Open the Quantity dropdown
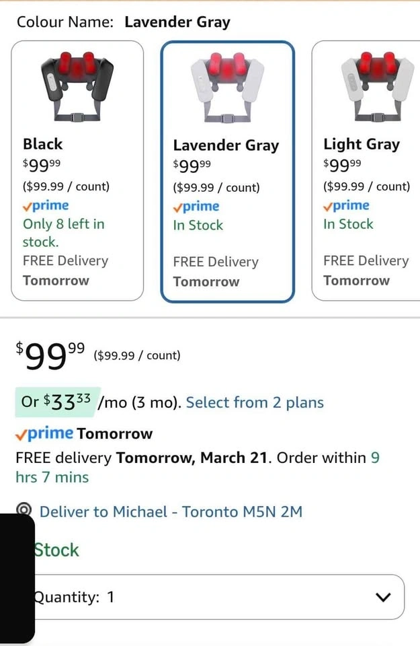This screenshot has width=420, height=646. [x=218, y=597]
